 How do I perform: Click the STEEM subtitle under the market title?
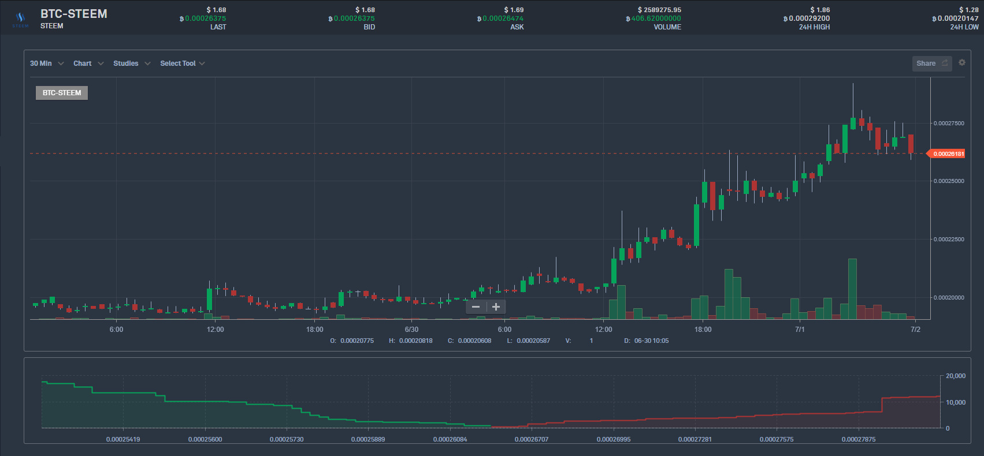pyautogui.click(x=52, y=26)
